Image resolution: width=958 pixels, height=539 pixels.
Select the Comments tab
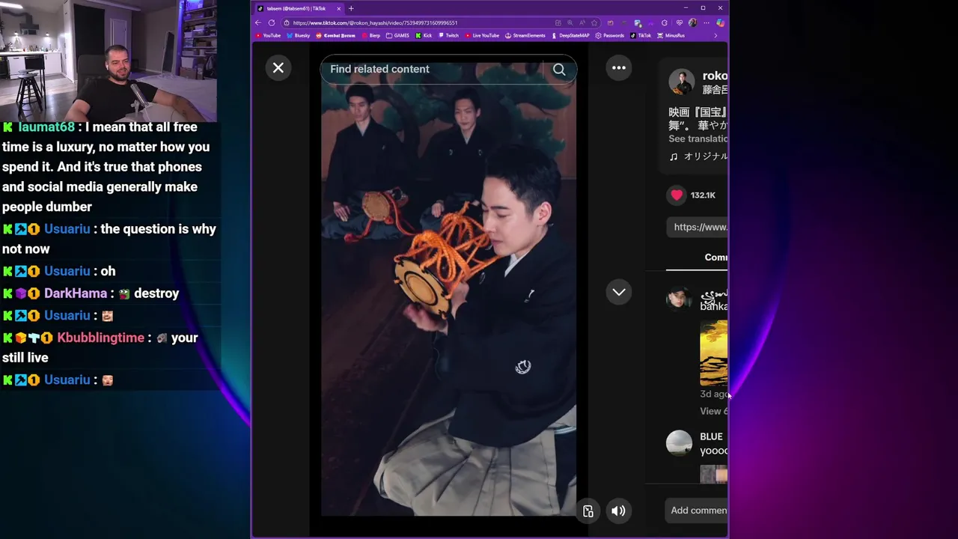point(716,257)
